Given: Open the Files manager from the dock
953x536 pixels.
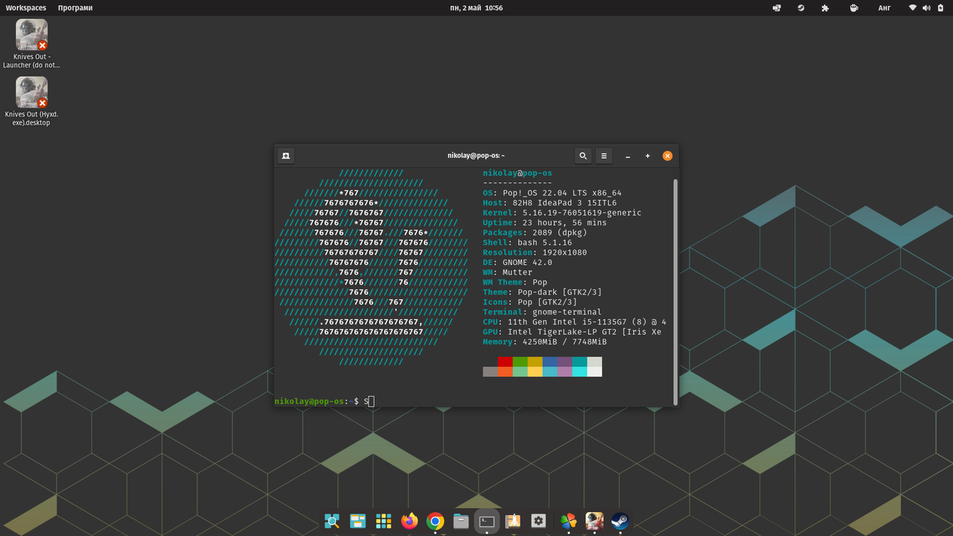Looking at the screenshot, I should click(461, 521).
